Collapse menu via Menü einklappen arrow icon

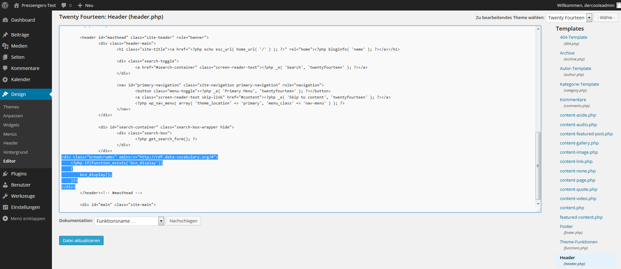click(5, 218)
